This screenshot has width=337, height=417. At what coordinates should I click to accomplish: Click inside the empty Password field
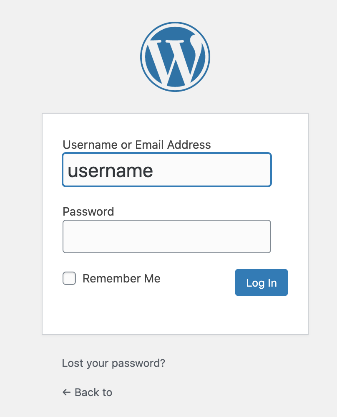click(x=167, y=236)
